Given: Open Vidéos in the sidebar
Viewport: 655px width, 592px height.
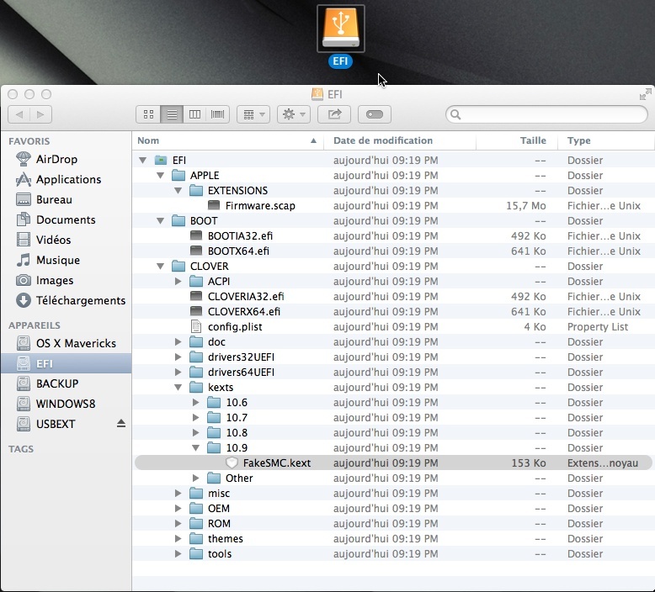Looking at the screenshot, I should tap(44, 240).
